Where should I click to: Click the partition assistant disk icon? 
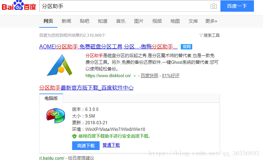pyautogui.click(x=56, y=116)
